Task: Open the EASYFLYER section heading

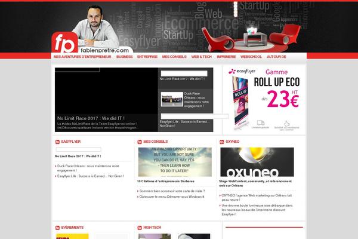Action: pyautogui.click(x=71, y=142)
